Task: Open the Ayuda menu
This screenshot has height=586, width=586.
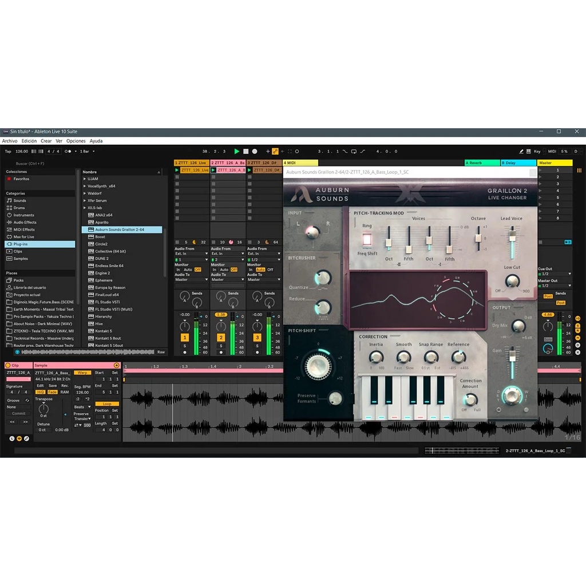Action: coord(96,141)
